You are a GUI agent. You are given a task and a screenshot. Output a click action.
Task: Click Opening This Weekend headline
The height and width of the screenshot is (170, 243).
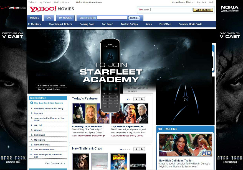(x=87, y=127)
